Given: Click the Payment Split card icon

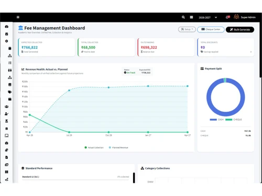Looking at the screenshot, I should coord(202,68).
